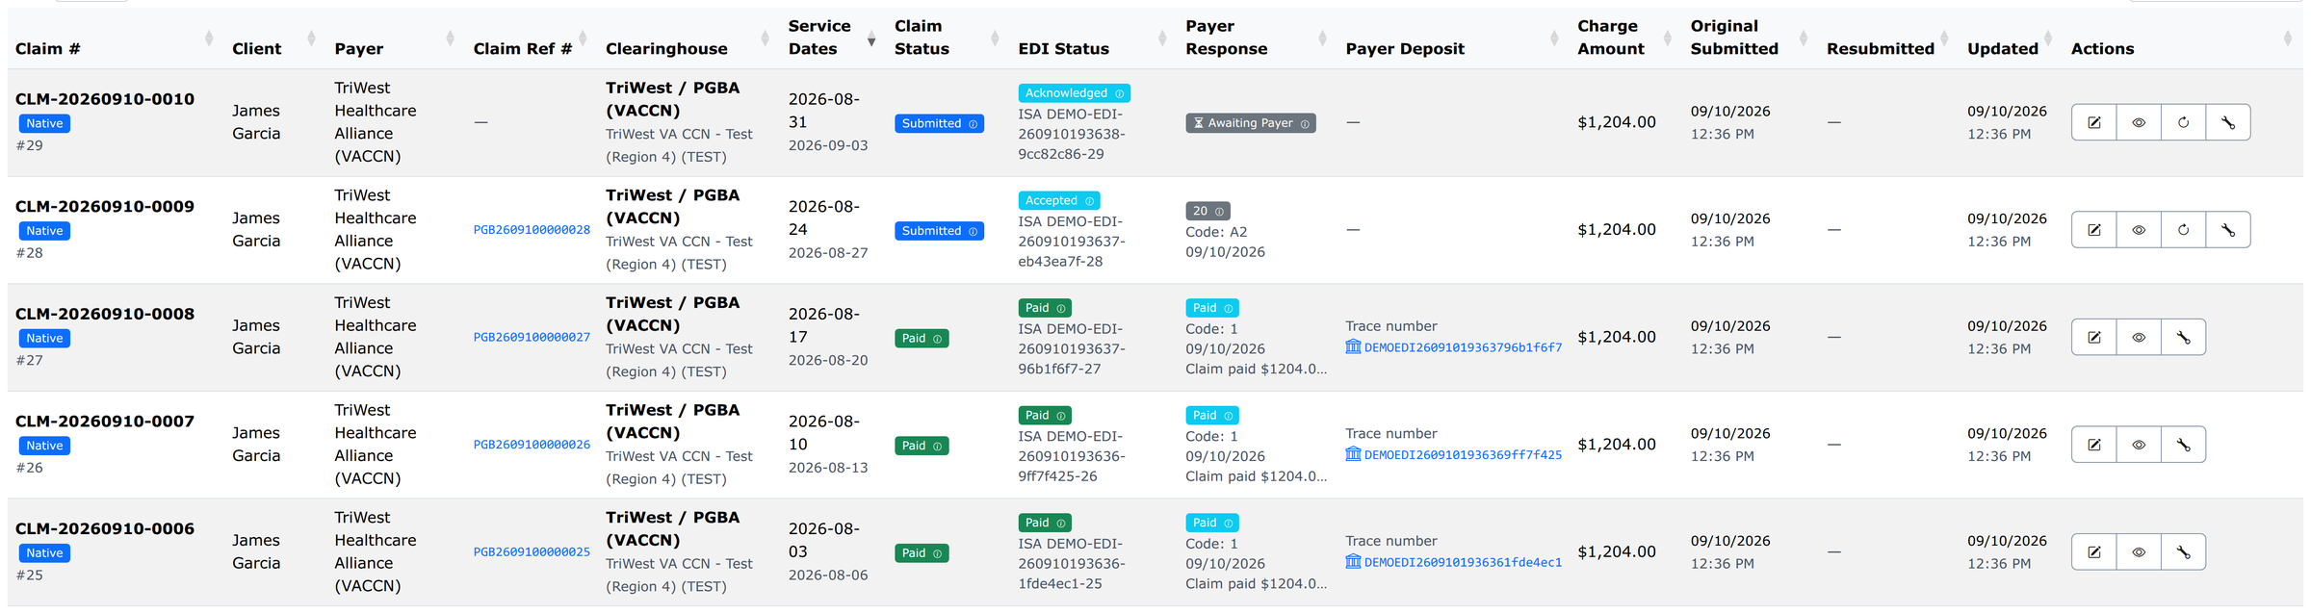This screenshot has height=614, width=2311.
Task: Select claim number CLM-20260910-0009
Action: pyautogui.click(x=105, y=207)
